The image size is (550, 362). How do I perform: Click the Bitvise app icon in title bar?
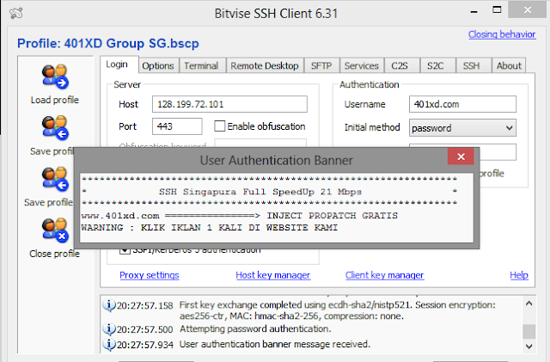pyautogui.click(x=16, y=14)
